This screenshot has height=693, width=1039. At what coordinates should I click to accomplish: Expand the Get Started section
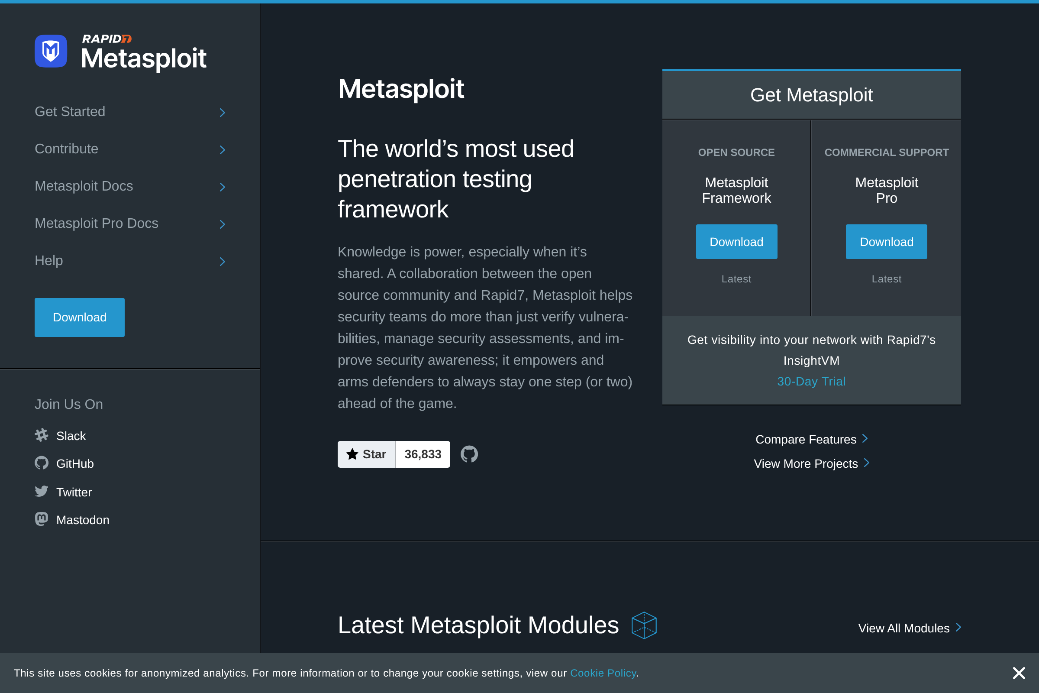coord(70,111)
